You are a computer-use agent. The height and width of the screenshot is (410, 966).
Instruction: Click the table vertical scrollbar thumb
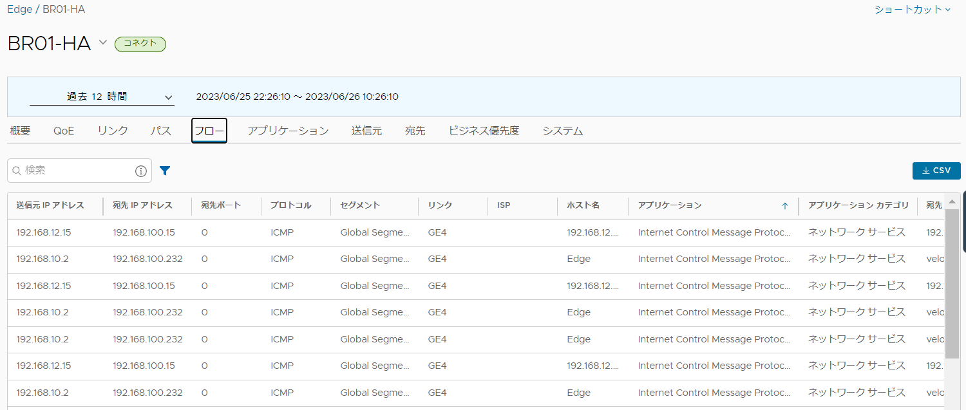click(x=952, y=283)
